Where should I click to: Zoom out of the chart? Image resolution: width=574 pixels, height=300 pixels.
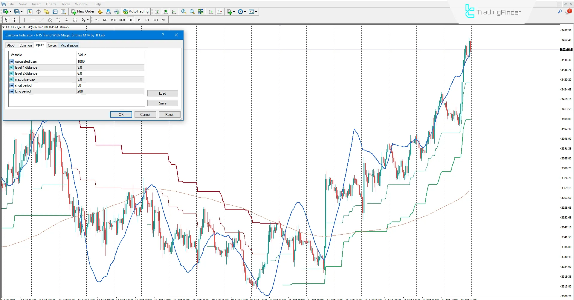192,12
